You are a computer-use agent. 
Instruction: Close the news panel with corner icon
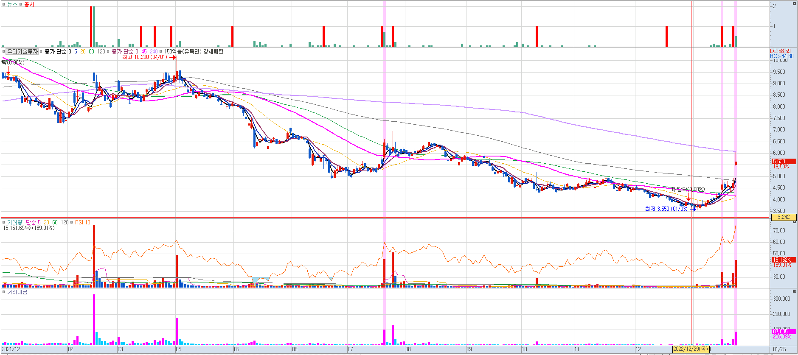click(795, 4)
